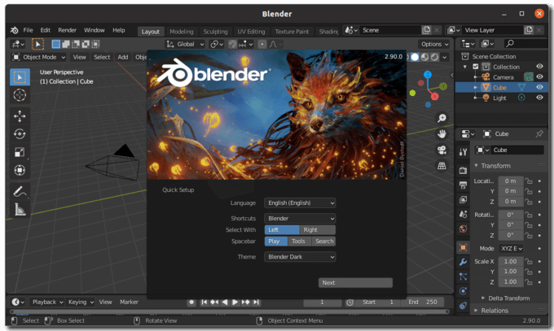The height and width of the screenshot is (331, 554).
Task: Open the Tool properties tab
Action: pyautogui.click(x=463, y=152)
